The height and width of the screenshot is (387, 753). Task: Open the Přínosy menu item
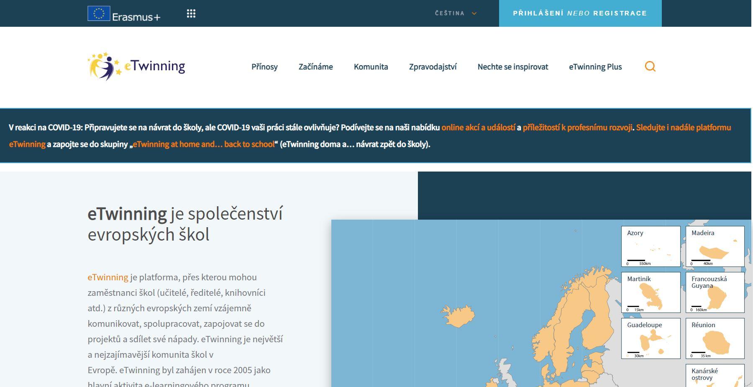264,67
